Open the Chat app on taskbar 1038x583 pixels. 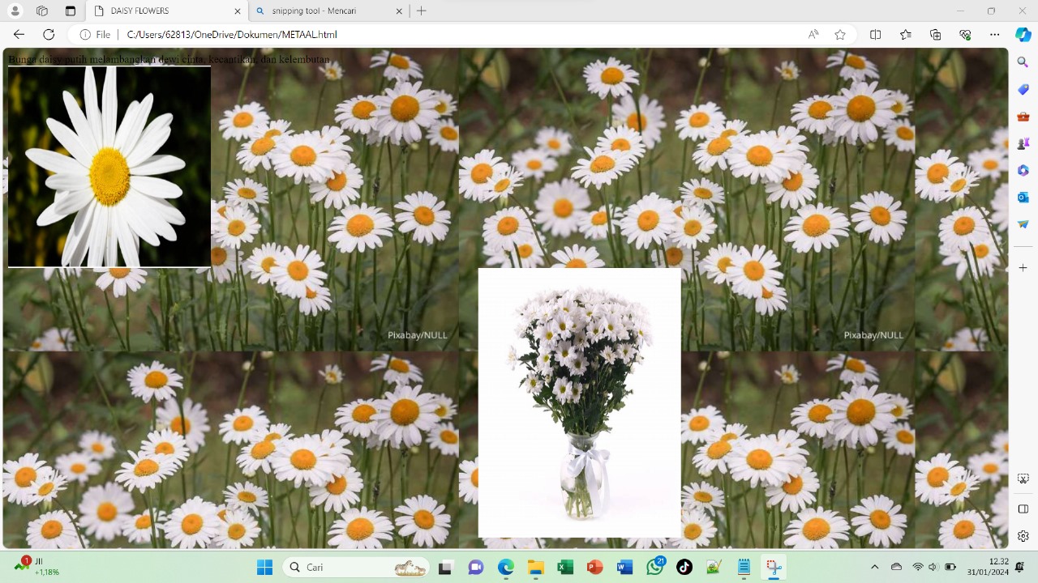pyautogui.click(x=476, y=568)
